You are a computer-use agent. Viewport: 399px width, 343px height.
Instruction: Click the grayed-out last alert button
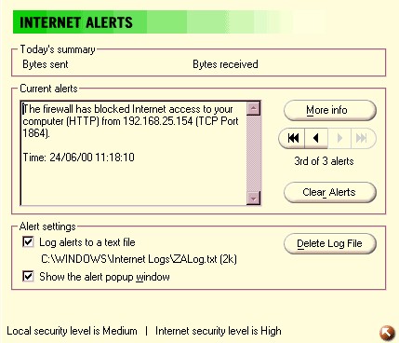[x=363, y=138]
